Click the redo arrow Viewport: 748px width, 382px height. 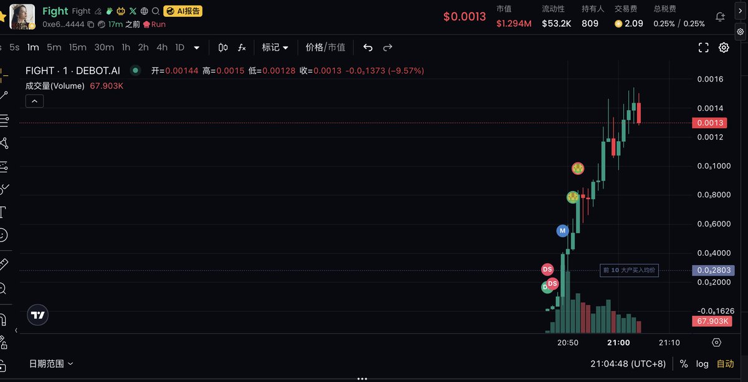(x=388, y=47)
